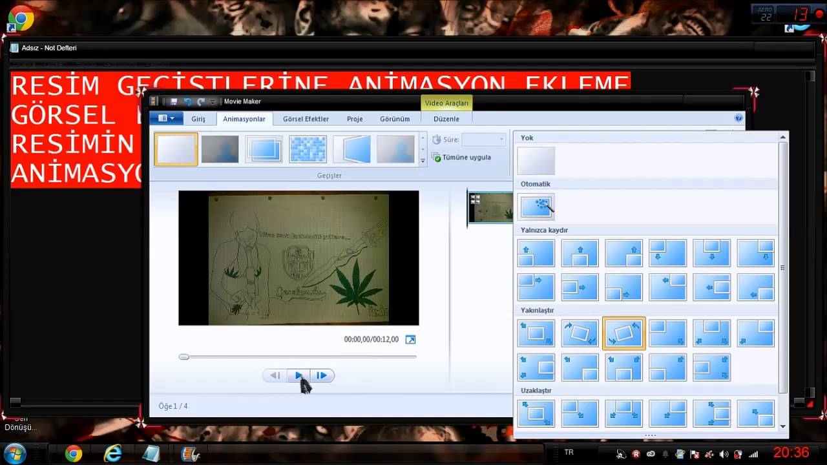Open the Windows Start button
The width and height of the screenshot is (827, 465).
(14, 453)
